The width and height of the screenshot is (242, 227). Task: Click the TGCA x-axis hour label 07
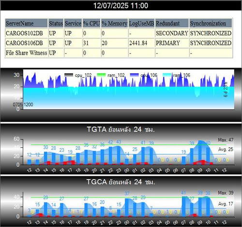tap(183, 223)
